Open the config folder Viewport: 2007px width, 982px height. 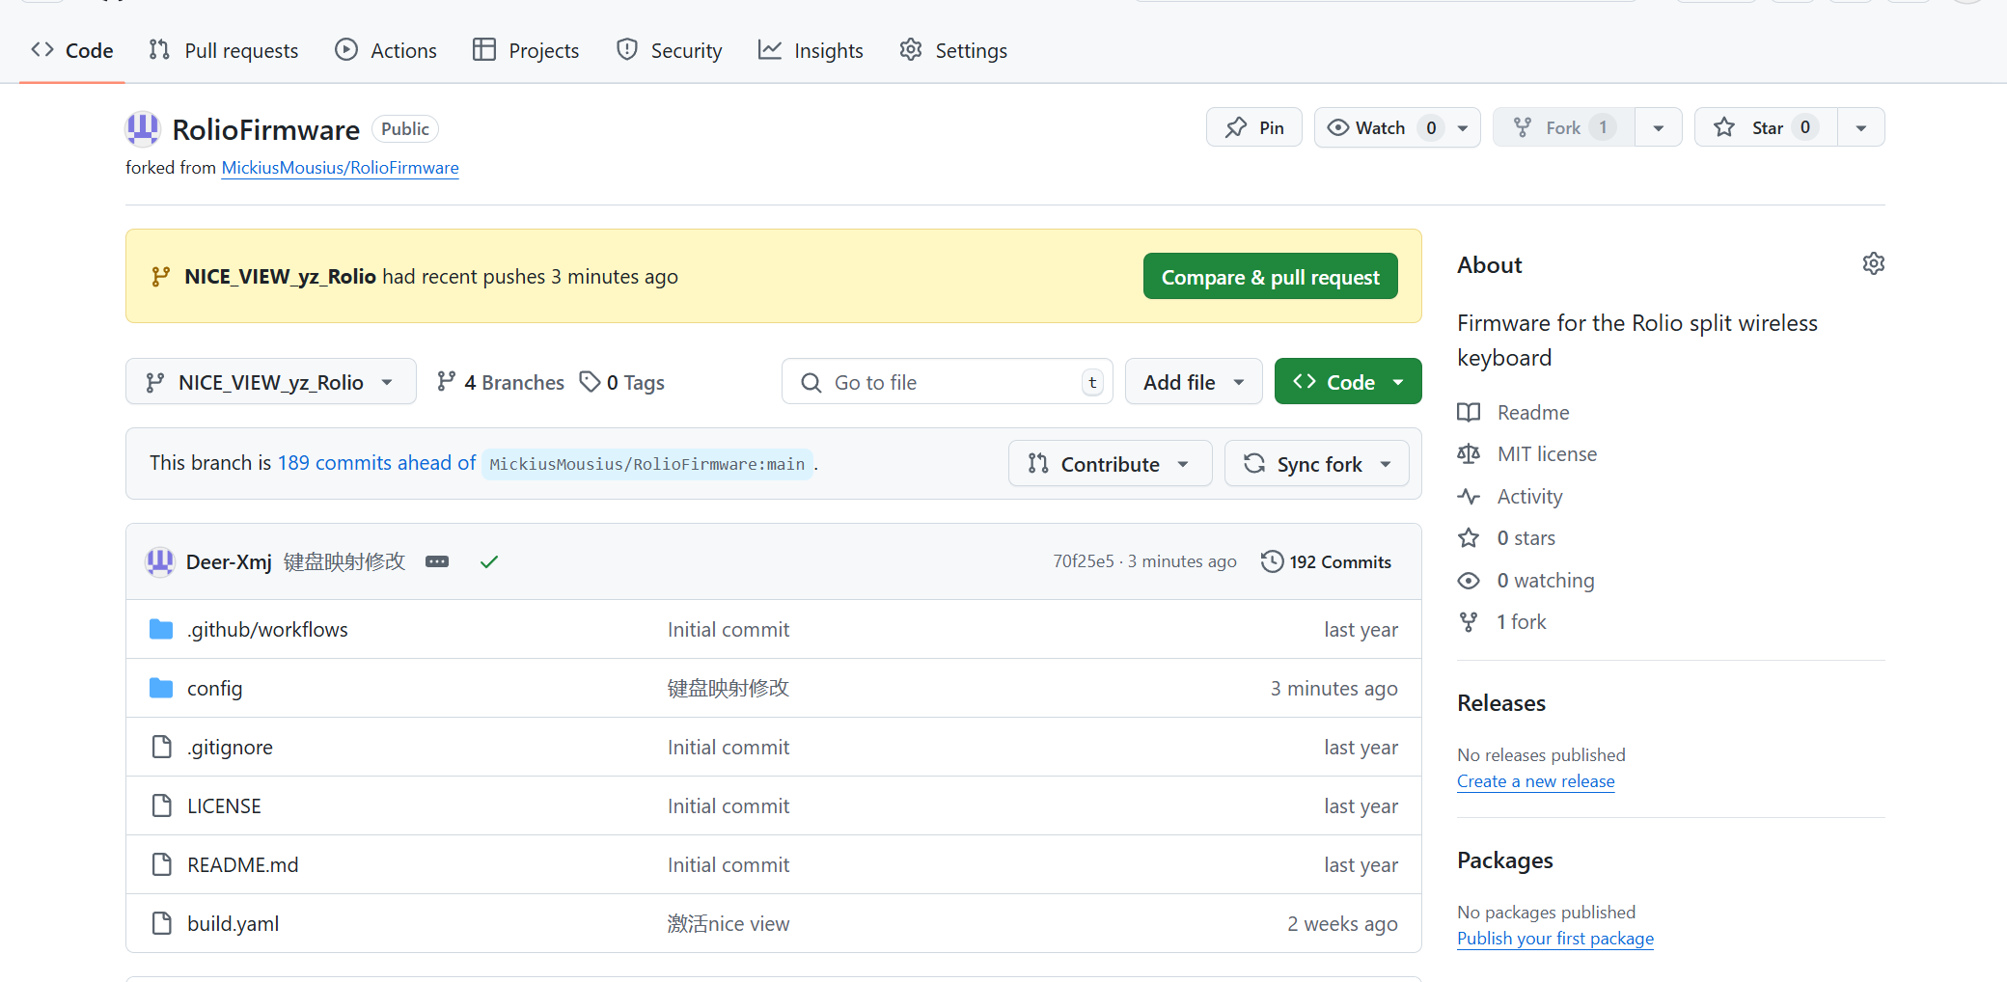click(x=214, y=689)
